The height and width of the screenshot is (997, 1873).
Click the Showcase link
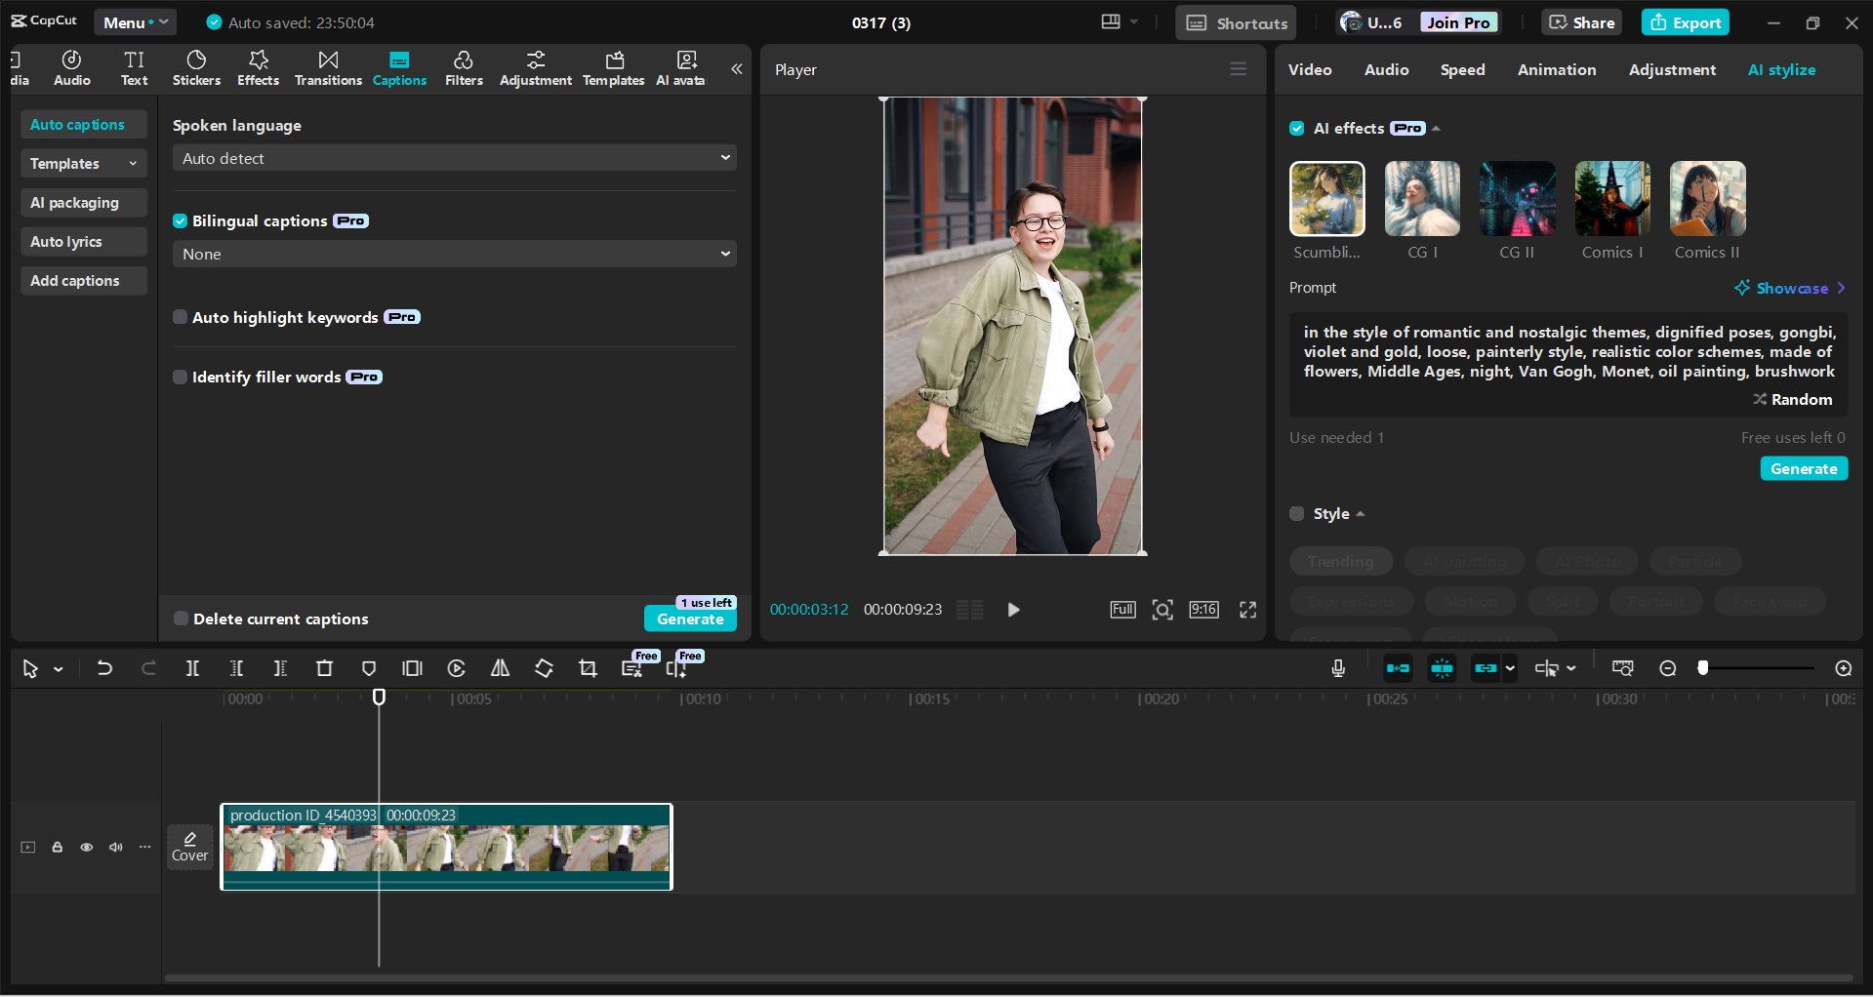point(1791,288)
